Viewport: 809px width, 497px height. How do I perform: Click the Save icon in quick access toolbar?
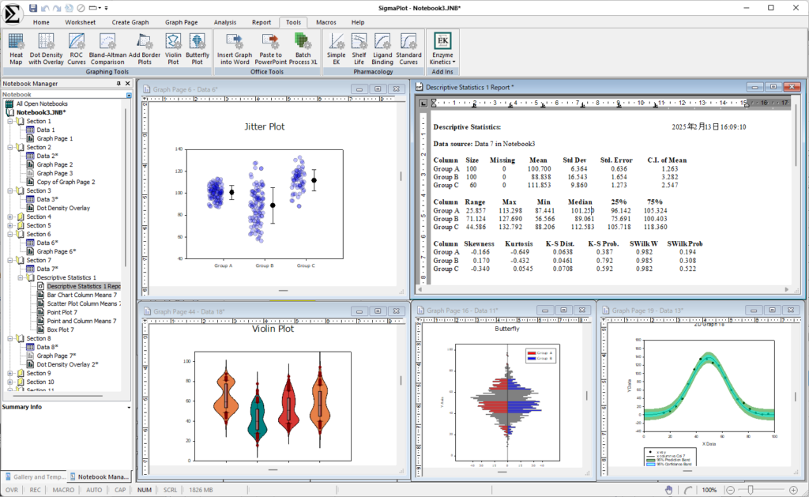point(33,8)
